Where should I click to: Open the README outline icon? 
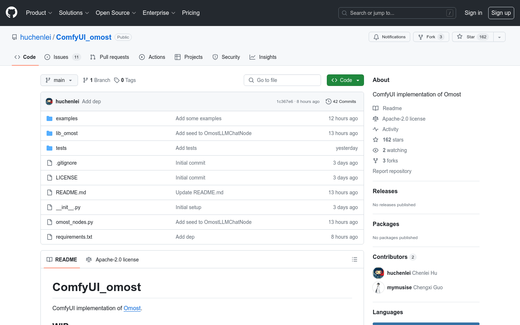tap(354, 259)
